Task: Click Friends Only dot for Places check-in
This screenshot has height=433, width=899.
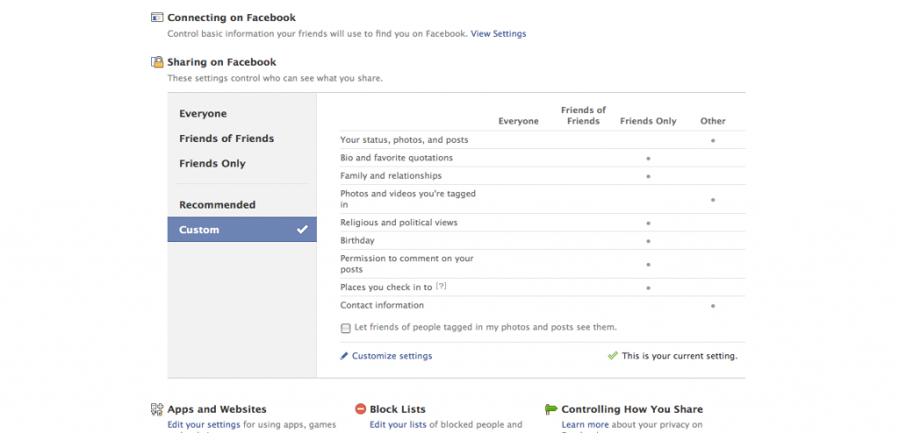Action: coord(648,287)
